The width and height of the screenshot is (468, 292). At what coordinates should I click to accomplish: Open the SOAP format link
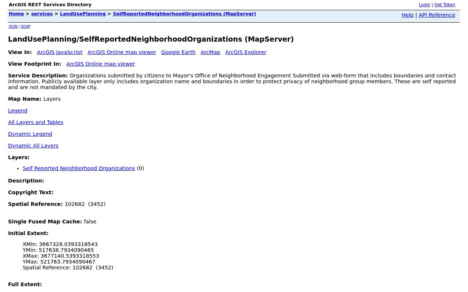[26, 27]
